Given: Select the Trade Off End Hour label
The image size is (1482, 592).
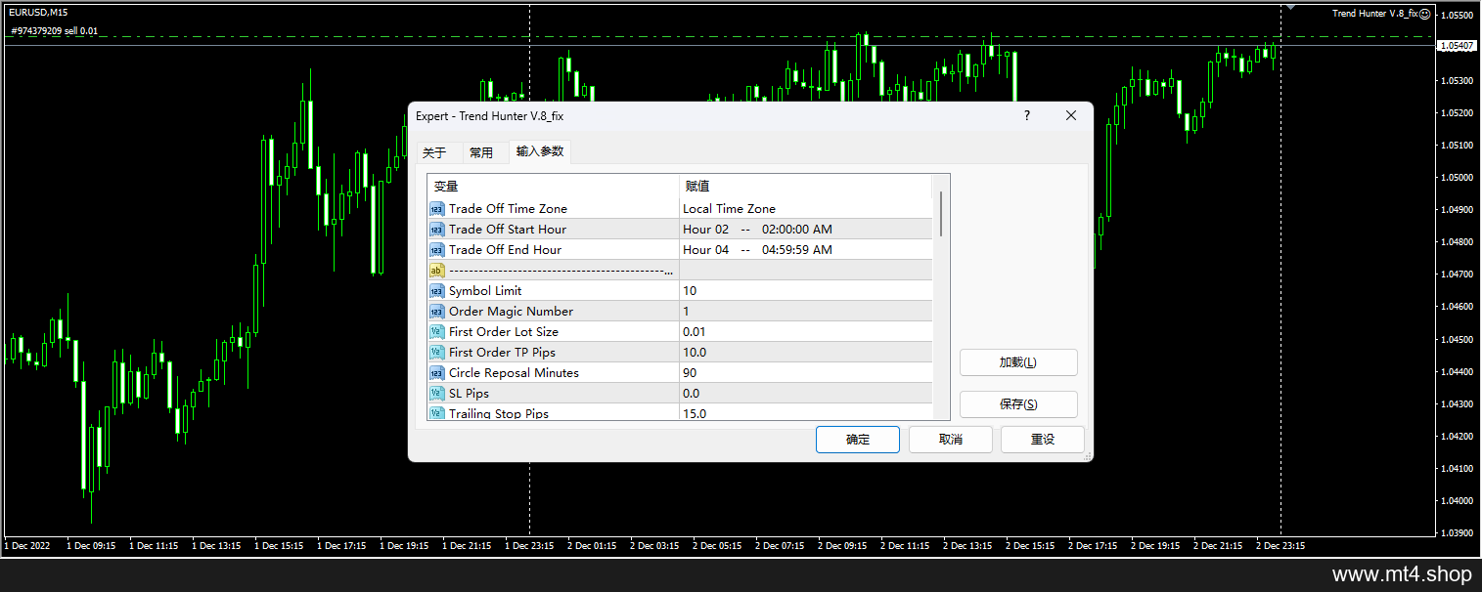Looking at the screenshot, I should (x=505, y=250).
